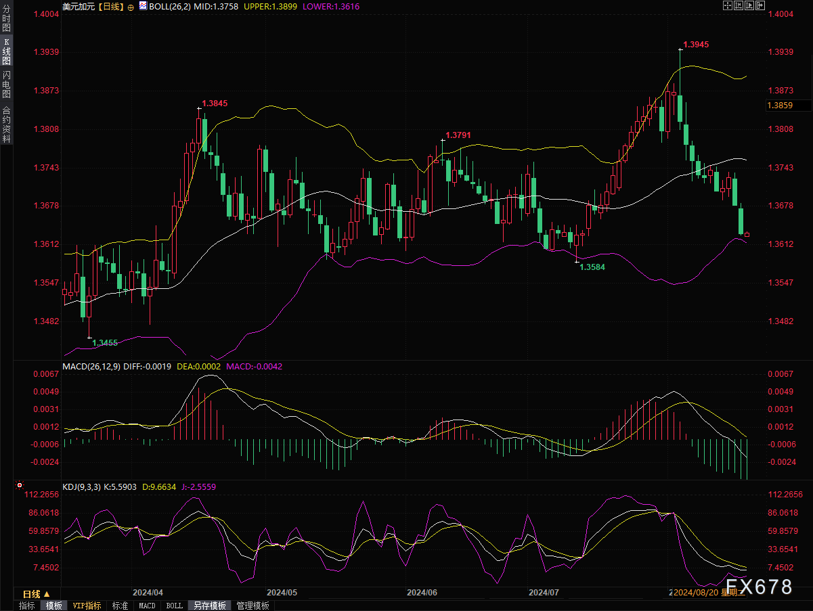This screenshot has height=611, width=813.
Task: Click the circled plus icon beside 日线 title
Action: [130, 7]
